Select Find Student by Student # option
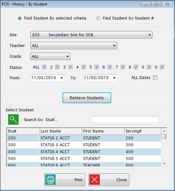 [98, 18]
